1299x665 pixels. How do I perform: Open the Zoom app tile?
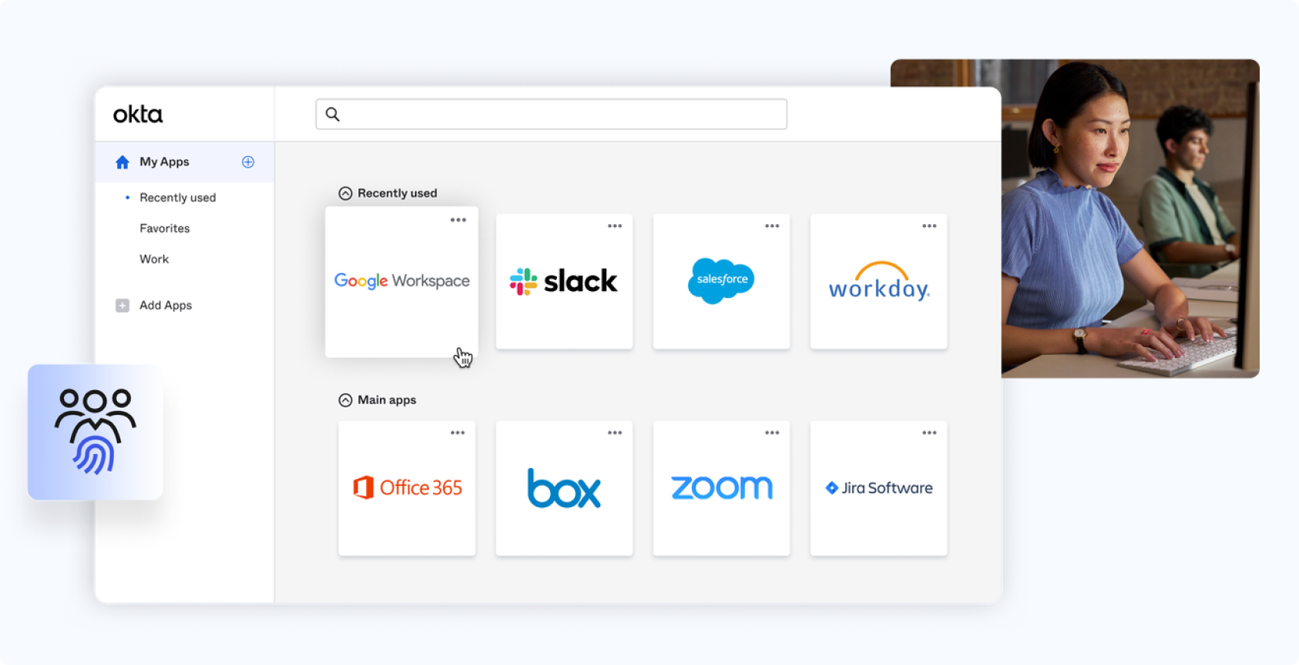pos(721,488)
